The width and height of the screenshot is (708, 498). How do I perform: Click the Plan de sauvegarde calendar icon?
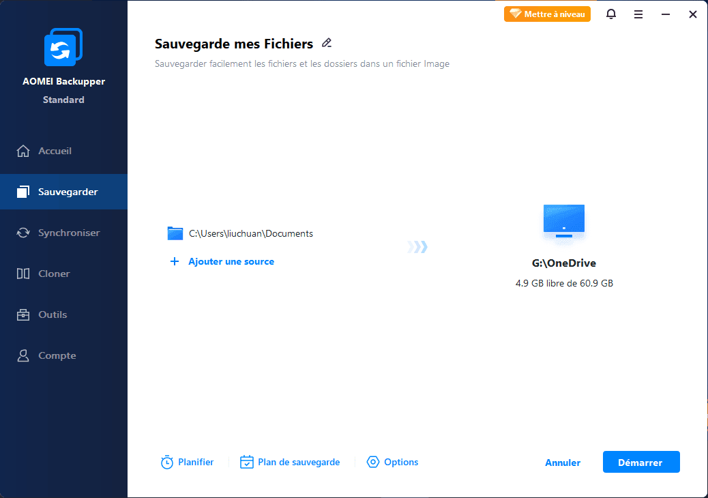tap(246, 462)
